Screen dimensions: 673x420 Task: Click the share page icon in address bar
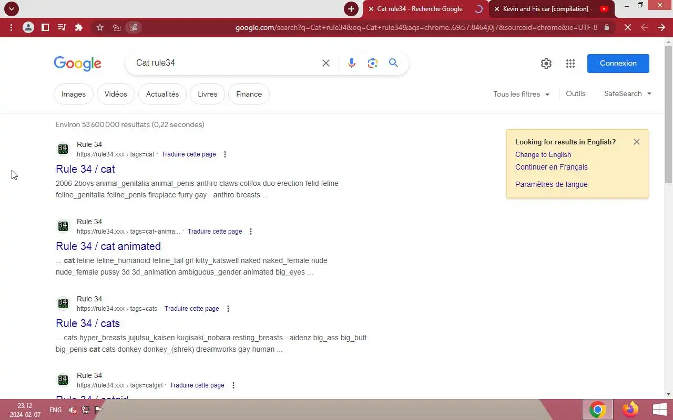click(x=117, y=27)
